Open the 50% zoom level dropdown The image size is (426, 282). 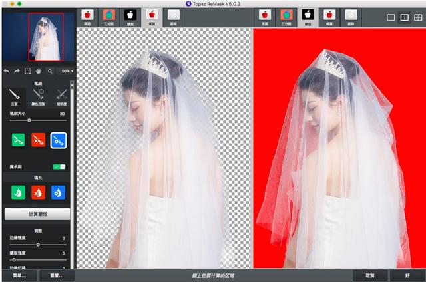click(x=67, y=71)
